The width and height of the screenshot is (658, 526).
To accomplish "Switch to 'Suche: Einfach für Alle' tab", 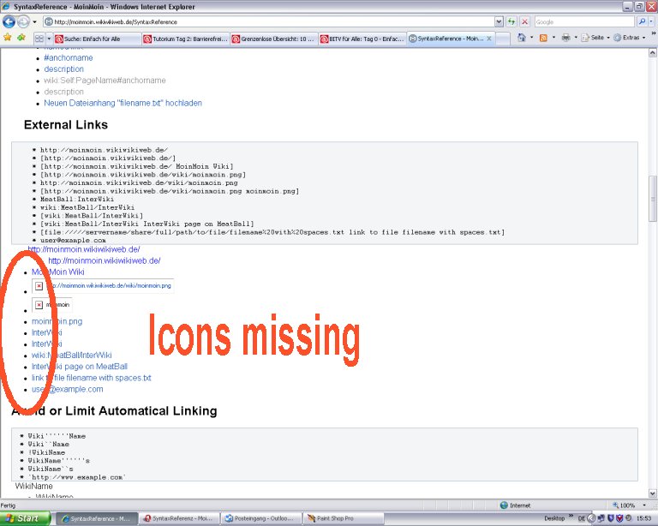I will [x=97, y=39].
